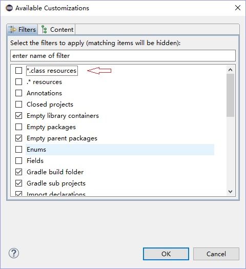Viewport: 246px width, 269px height.
Task: Enable the Closed projects filter
Action: pos(18,104)
